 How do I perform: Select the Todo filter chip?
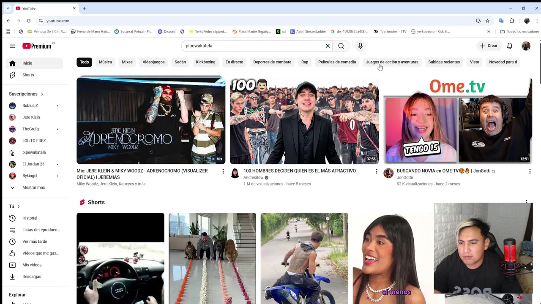coord(85,62)
